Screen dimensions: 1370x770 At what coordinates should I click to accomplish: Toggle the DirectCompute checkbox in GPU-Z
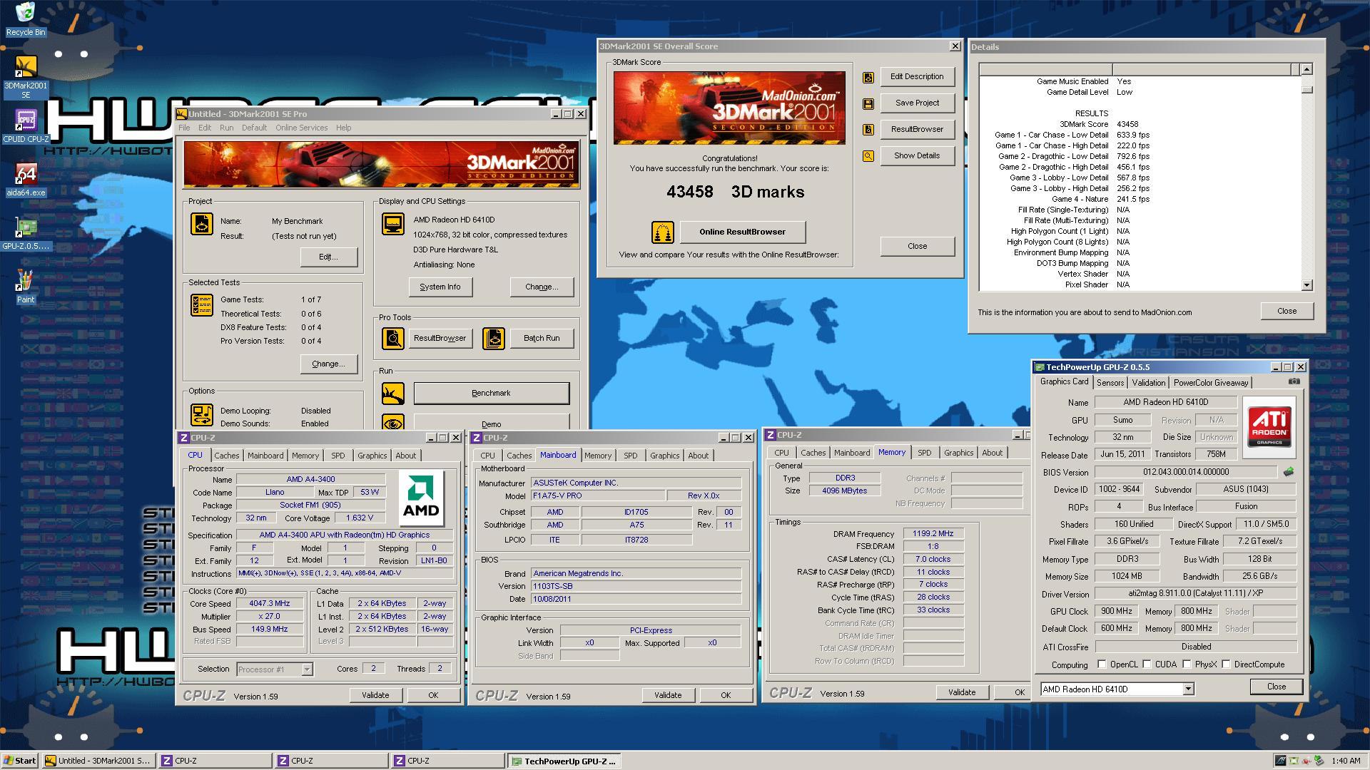click(x=1226, y=664)
